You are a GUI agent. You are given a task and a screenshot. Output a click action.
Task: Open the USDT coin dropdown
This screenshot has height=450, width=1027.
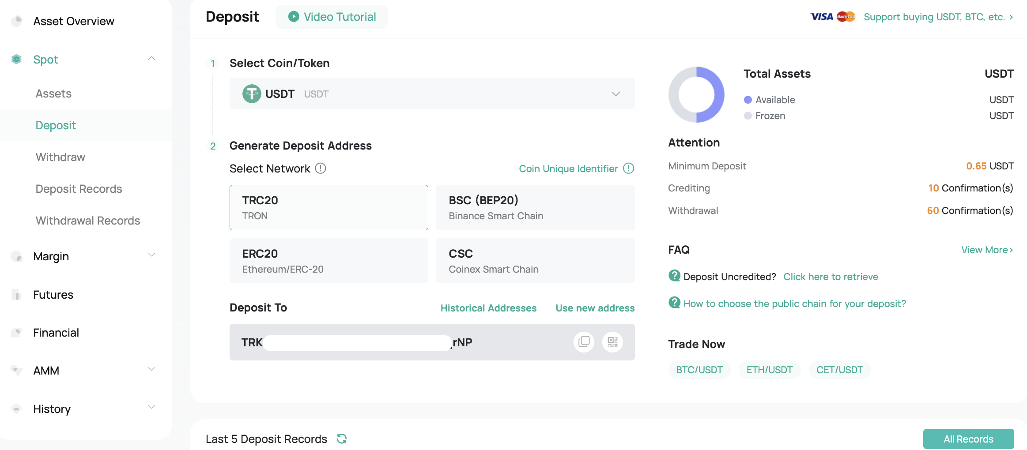point(432,94)
